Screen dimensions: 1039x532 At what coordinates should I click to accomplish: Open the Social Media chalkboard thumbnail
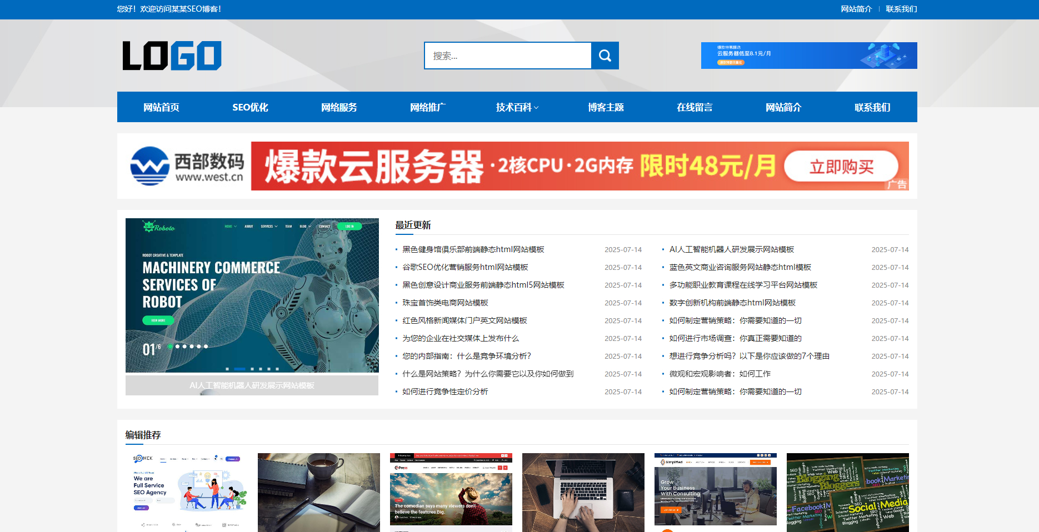(847, 492)
